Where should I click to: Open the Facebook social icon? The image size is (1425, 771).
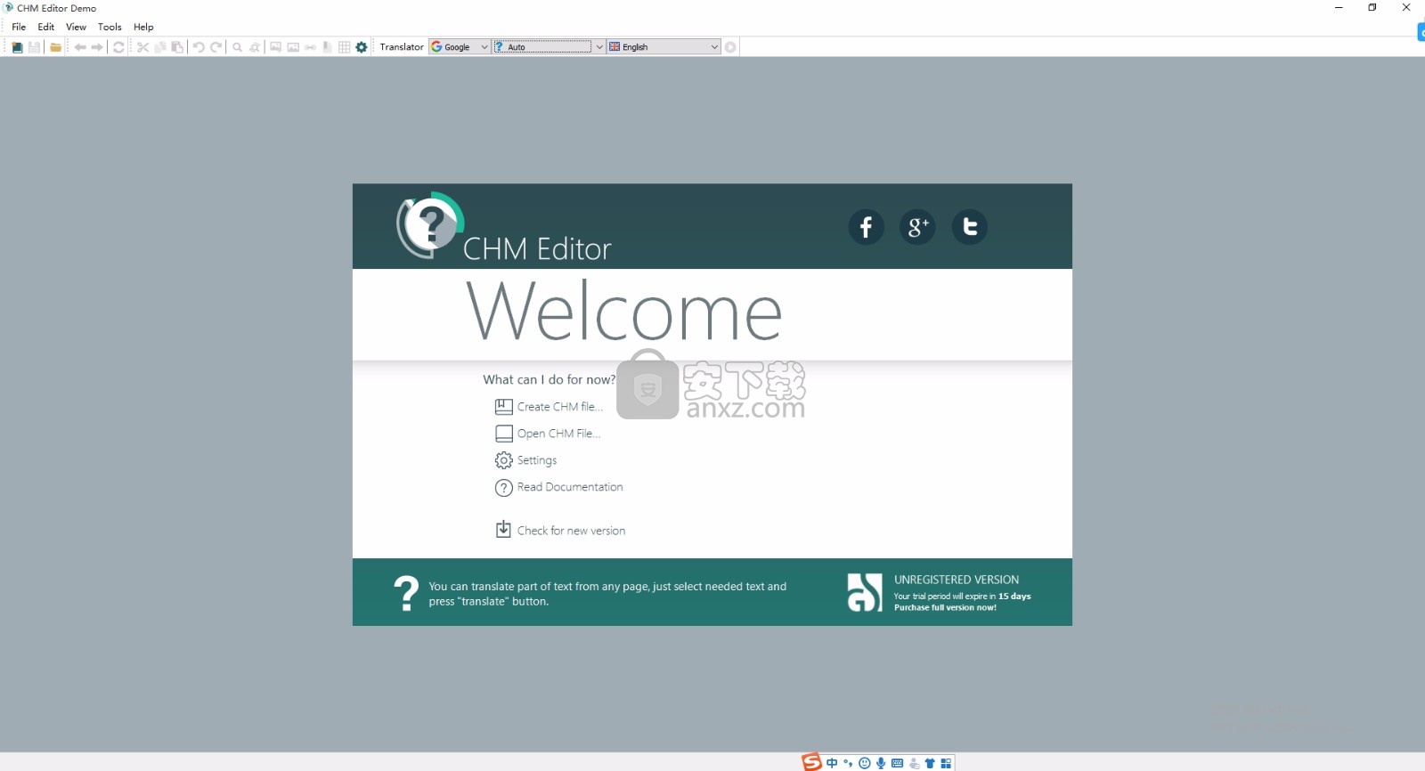[866, 227]
